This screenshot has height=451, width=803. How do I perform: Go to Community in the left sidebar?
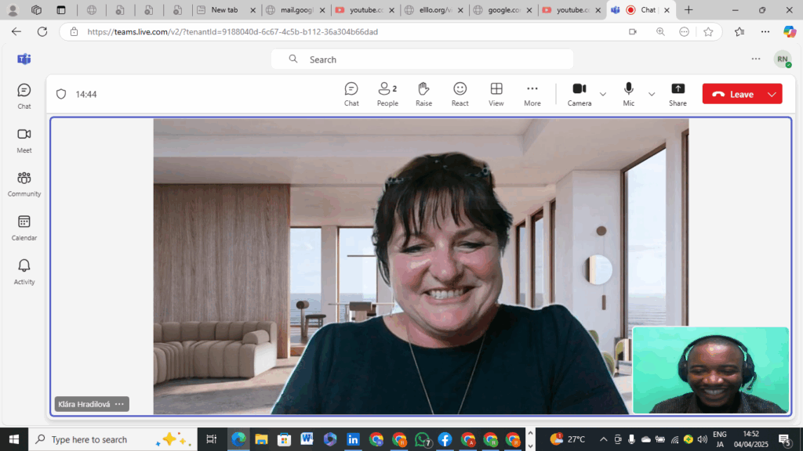point(24,183)
